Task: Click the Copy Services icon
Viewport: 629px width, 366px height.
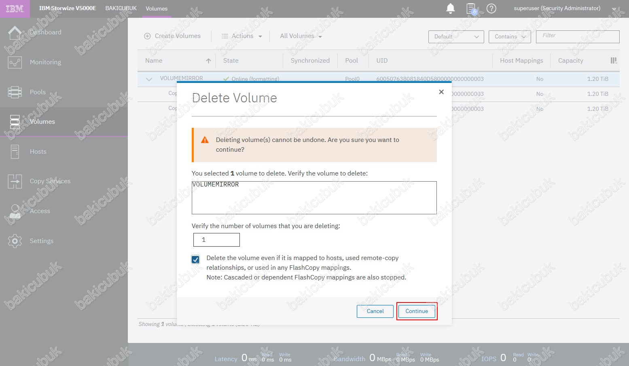Action: 15,181
